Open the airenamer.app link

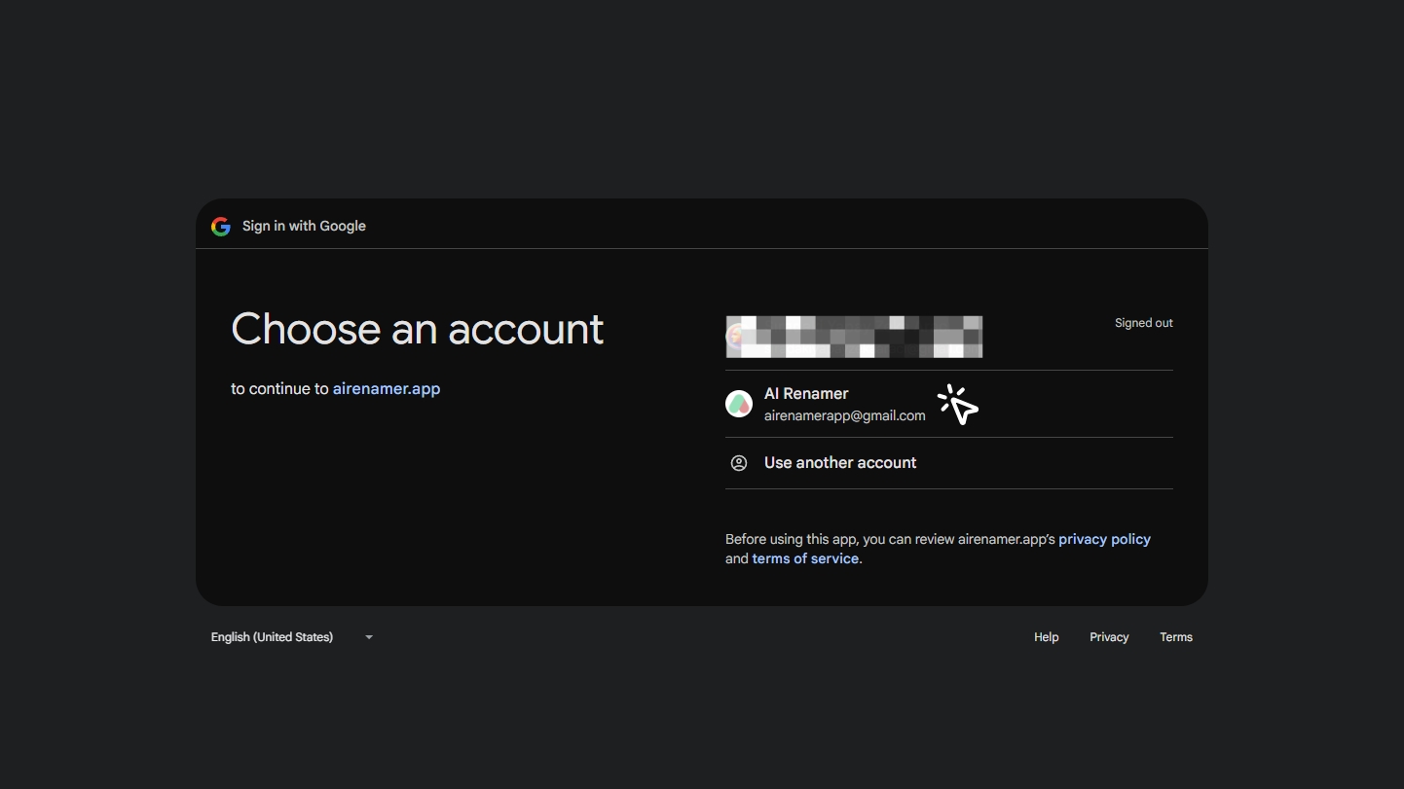tap(387, 388)
